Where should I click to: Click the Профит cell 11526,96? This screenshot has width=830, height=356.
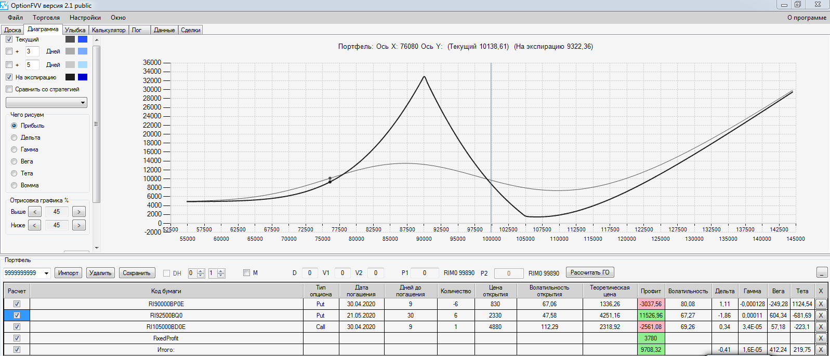tap(651, 316)
